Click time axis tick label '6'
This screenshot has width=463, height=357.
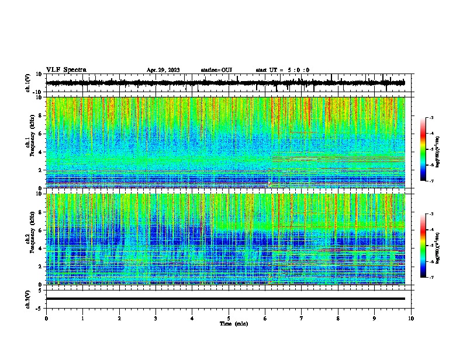pos(265,318)
